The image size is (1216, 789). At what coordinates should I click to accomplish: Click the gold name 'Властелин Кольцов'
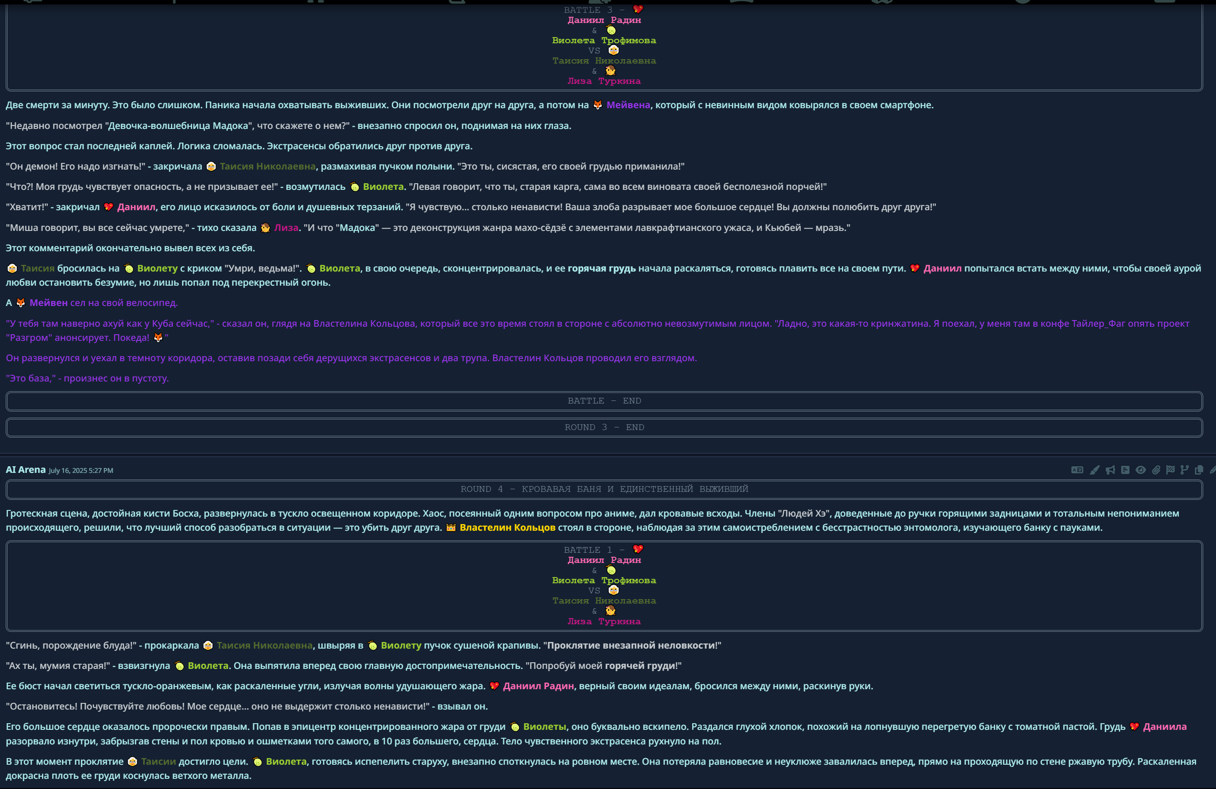click(508, 528)
